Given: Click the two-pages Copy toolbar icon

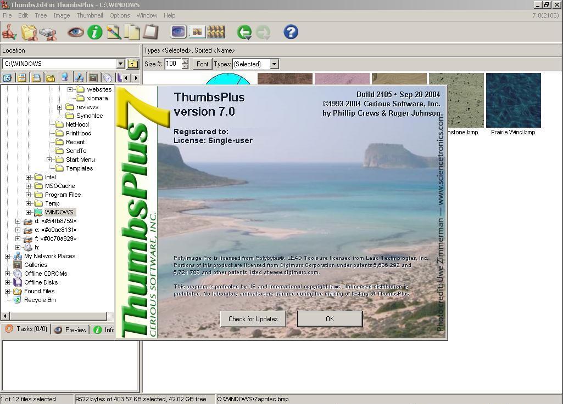Looking at the screenshot, I should pos(132,32).
